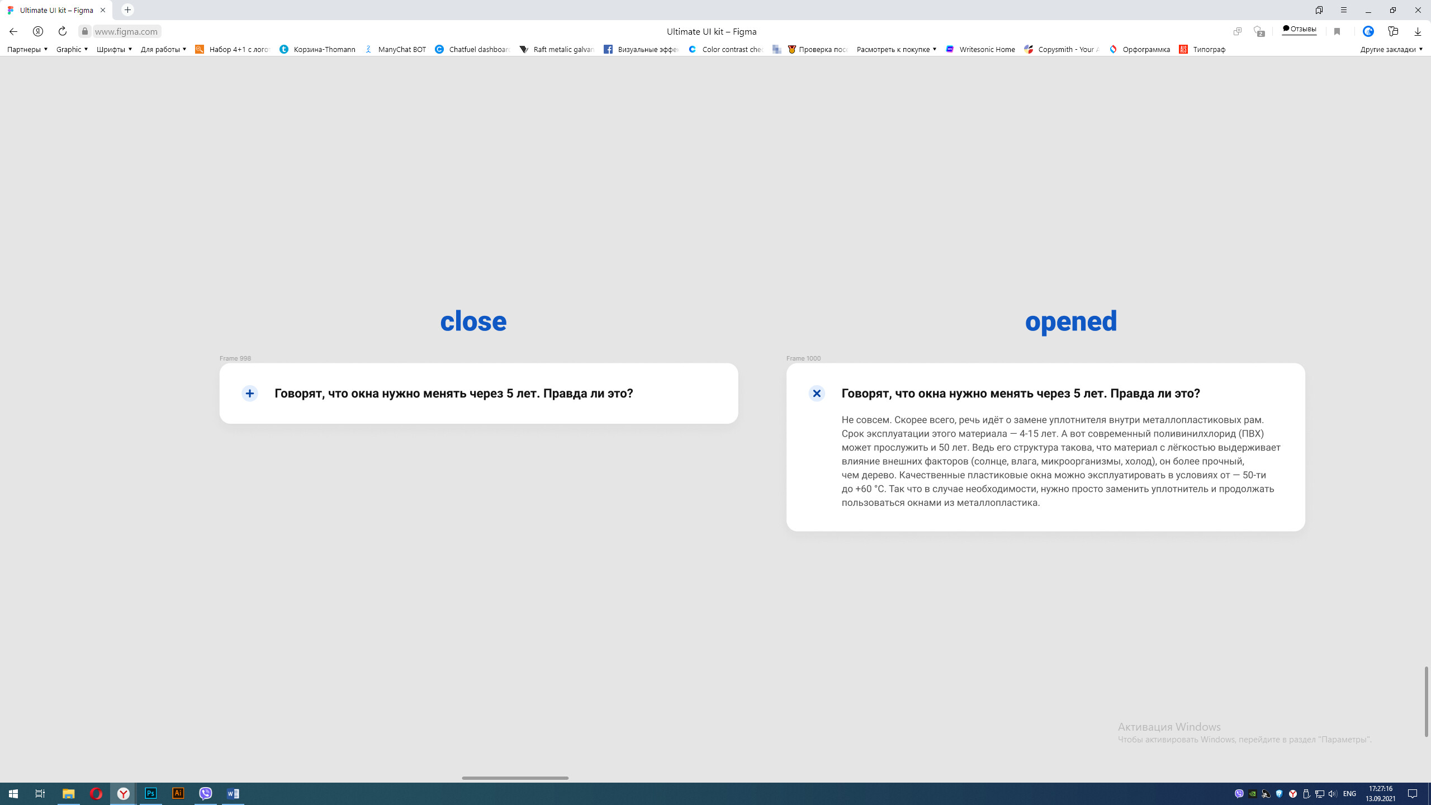Viewport: 1431px width, 805px height.
Task: Open Photoshop from the taskbar
Action: coord(150,793)
